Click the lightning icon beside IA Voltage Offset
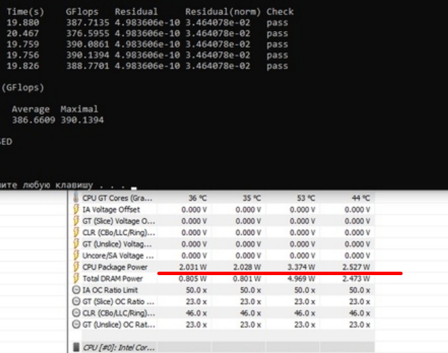448x353 pixels. coord(76,209)
